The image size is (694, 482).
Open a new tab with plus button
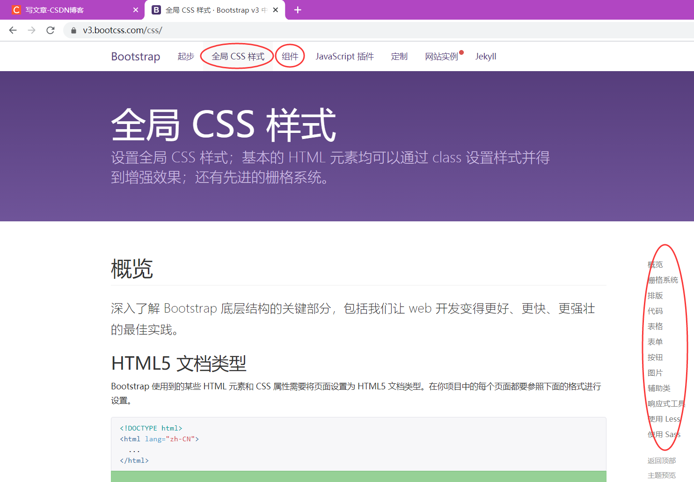(x=298, y=10)
